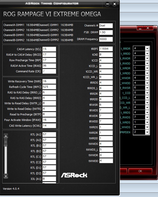
Task: Select the tWWDS_L field showing 5
Action: [x=106, y=149]
